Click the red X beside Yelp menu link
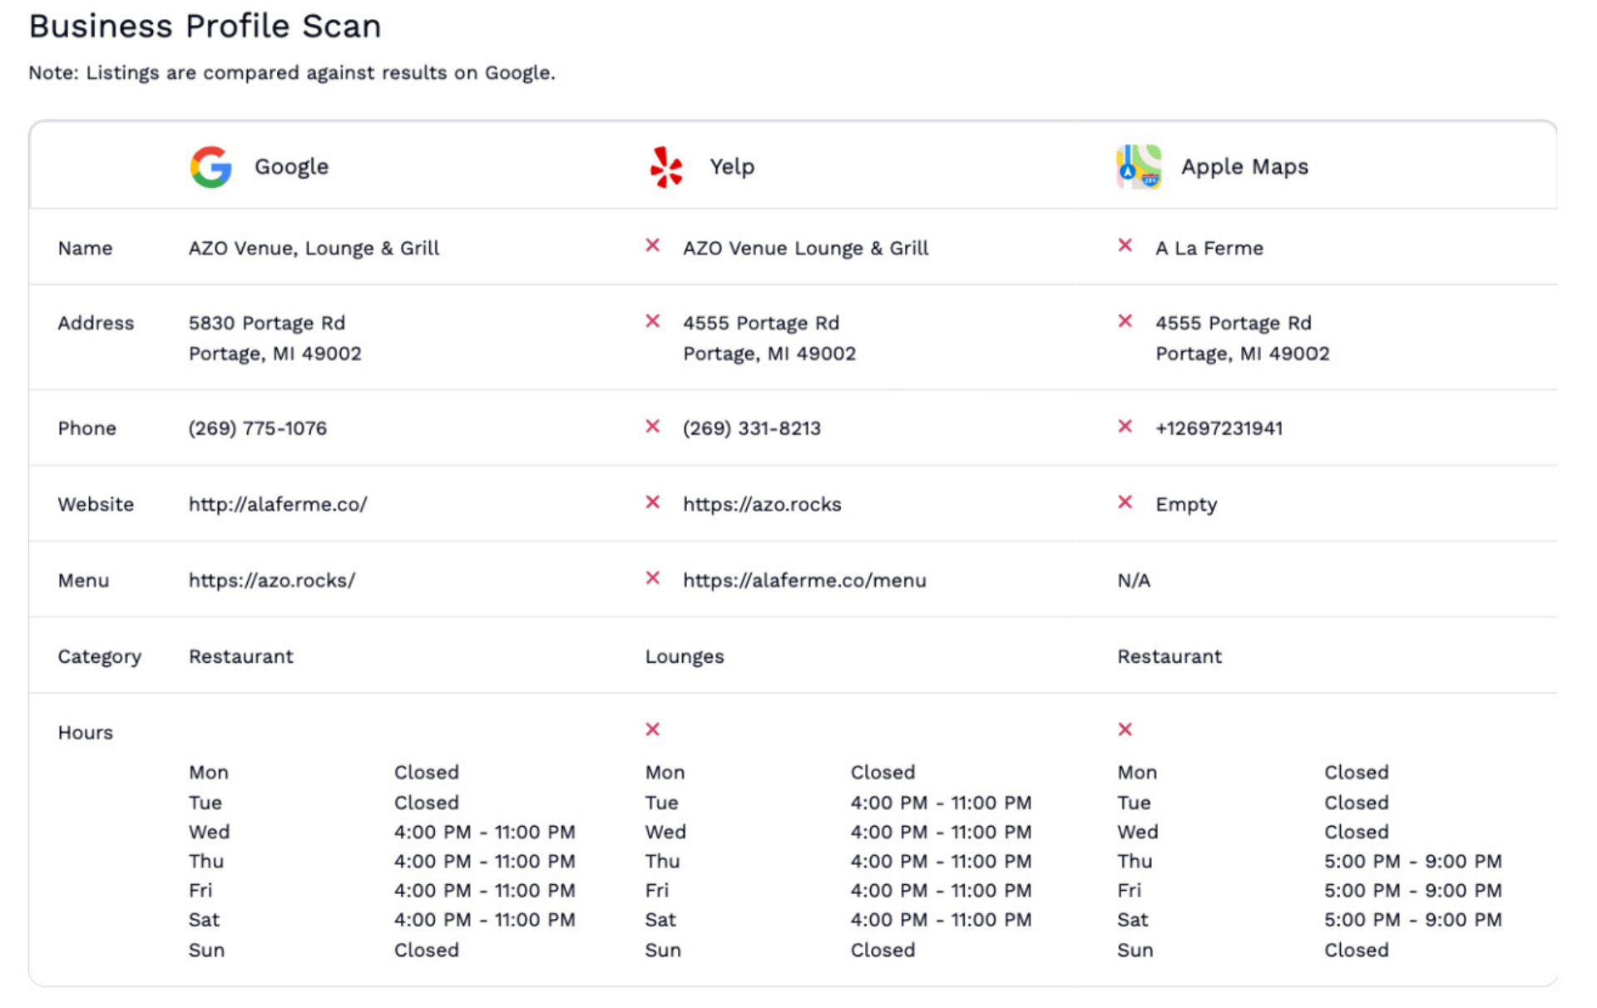 653,578
